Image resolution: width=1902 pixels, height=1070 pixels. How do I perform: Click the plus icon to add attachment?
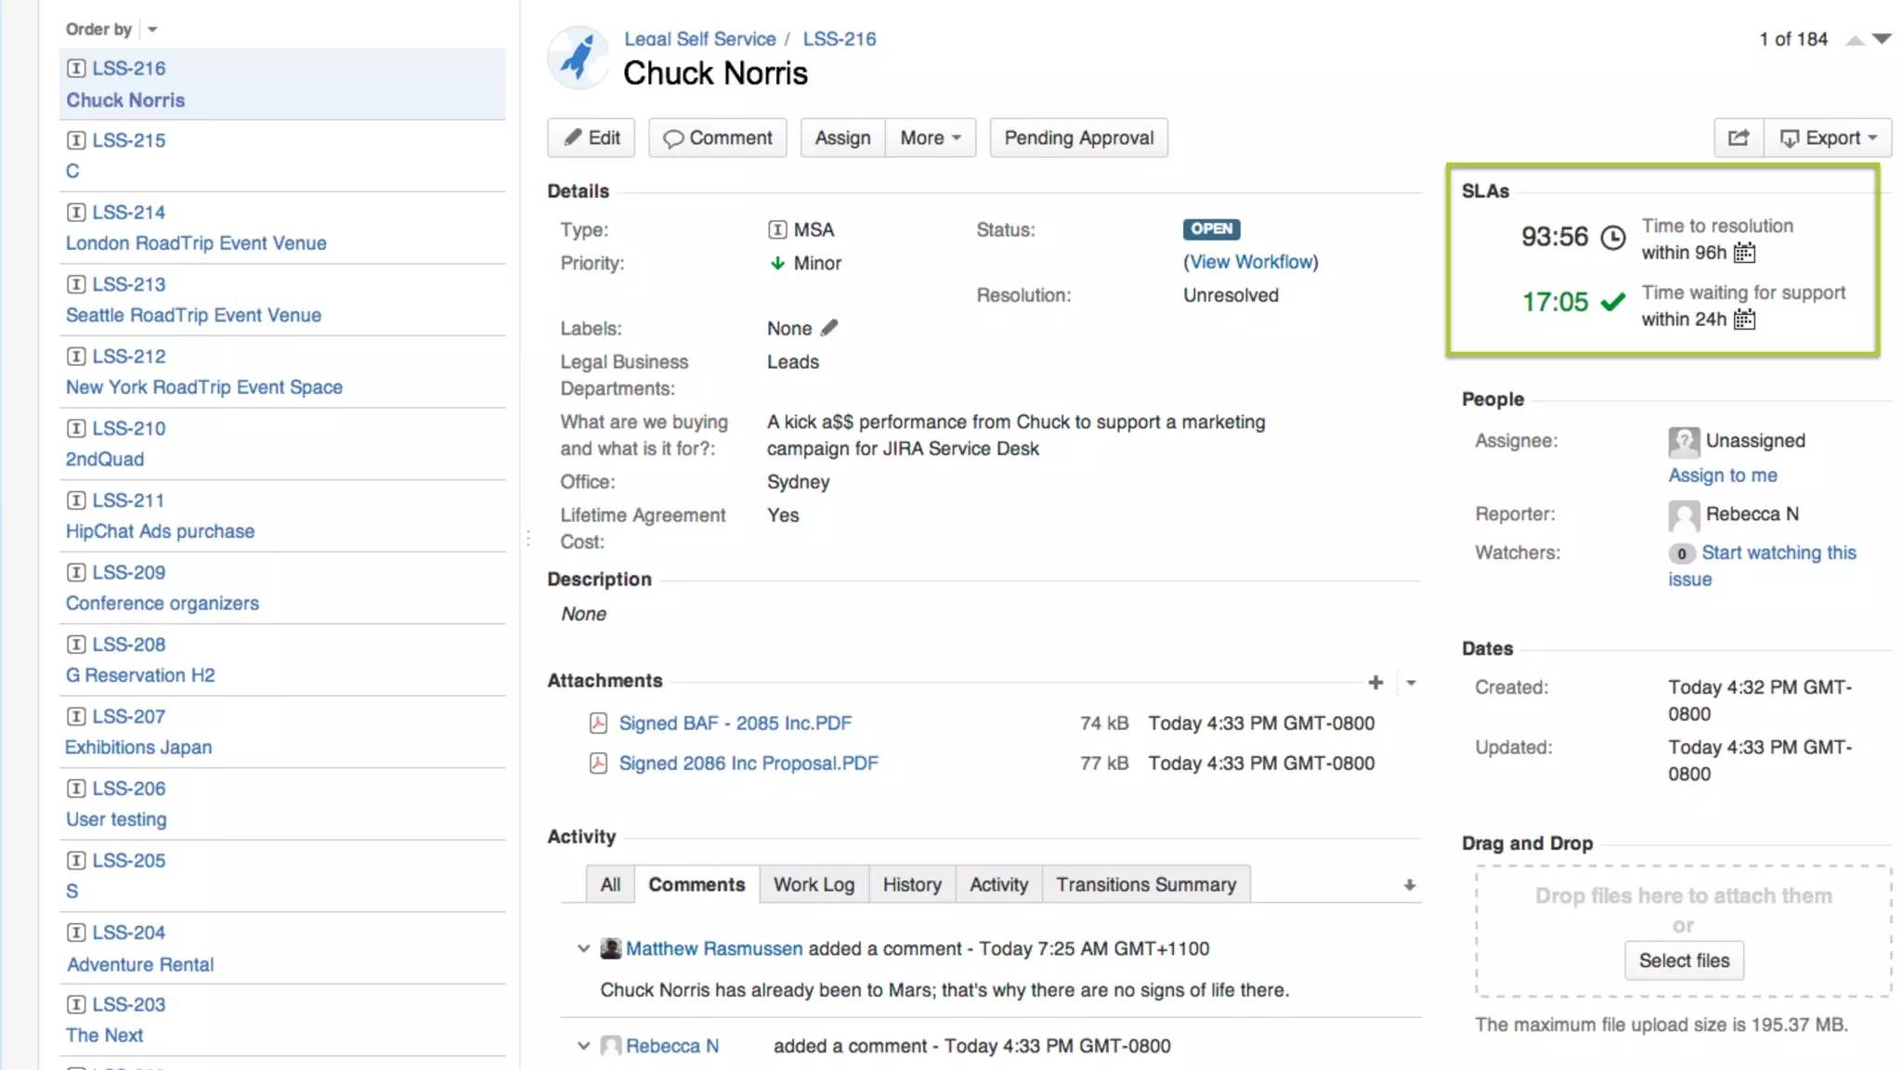(1375, 683)
